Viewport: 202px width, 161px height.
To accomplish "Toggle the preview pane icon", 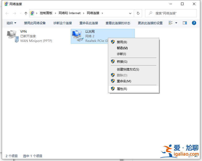I will 185,23.
